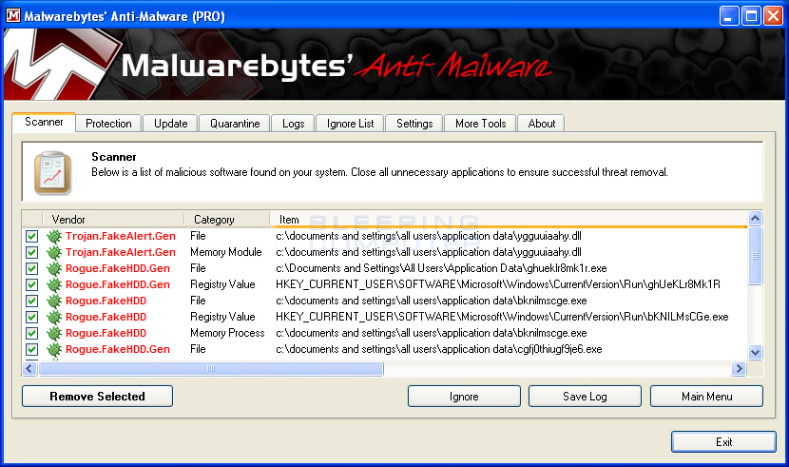Image resolution: width=789 pixels, height=467 pixels.
Task: Switch to the Protection tab
Action: click(x=108, y=124)
